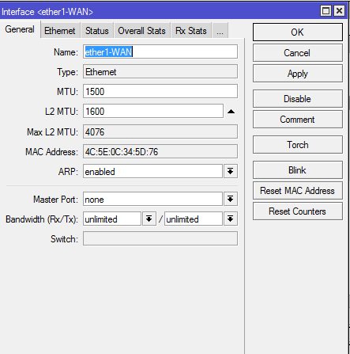
Task: Blink the interface port LEDs
Action: [x=298, y=170]
